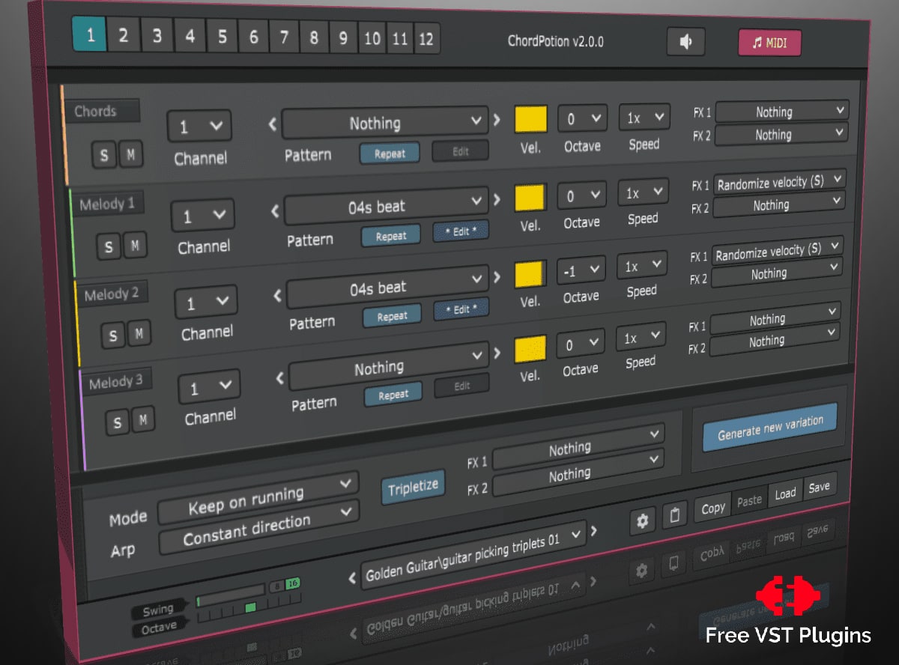Click Generate new variation button
Viewport: 899px width, 665px height.
point(770,427)
